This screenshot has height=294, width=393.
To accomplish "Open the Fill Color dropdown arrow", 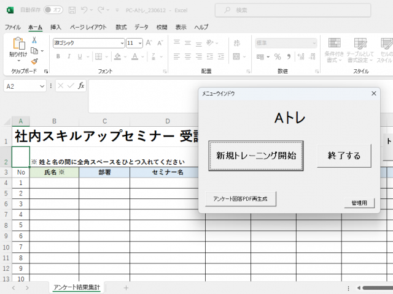I will click(x=125, y=57).
